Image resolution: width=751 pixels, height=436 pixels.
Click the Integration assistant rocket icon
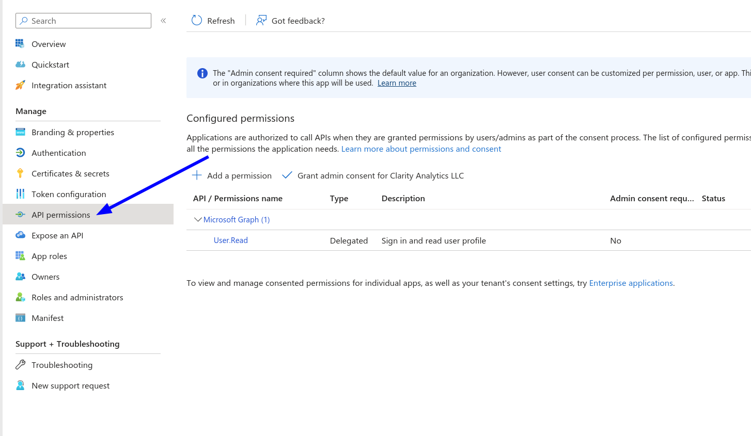click(x=20, y=85)
